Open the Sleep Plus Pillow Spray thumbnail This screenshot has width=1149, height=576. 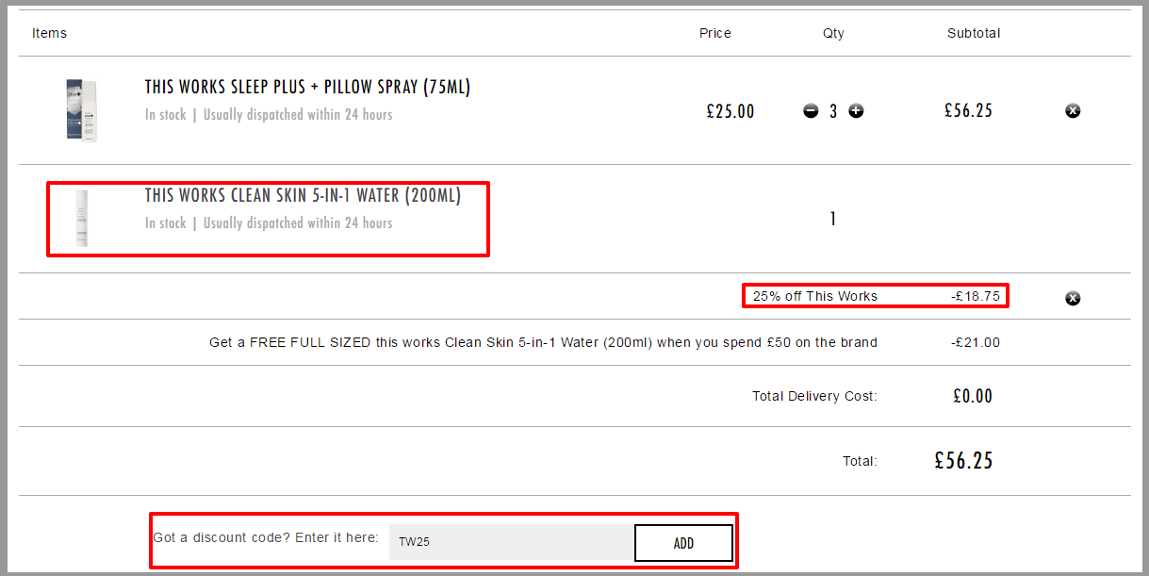click(82, 110)
